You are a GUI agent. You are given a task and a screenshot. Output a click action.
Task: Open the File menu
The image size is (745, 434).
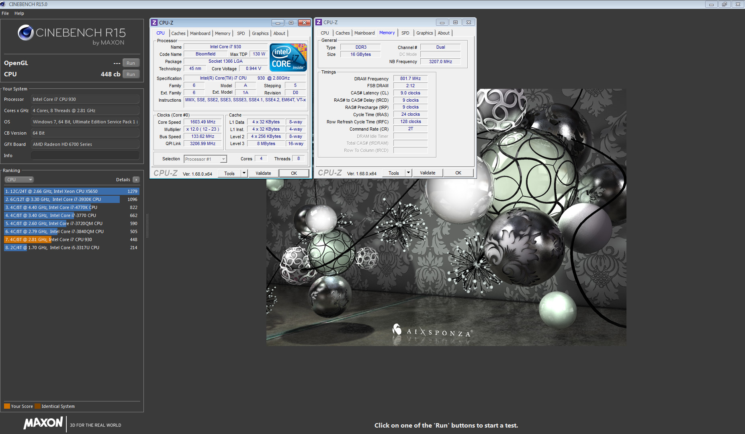click(x=5, y=13)
